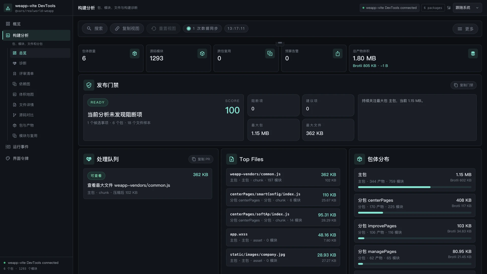Open 查看最大文件 weapp-vendors/common.js queue item
The height and width of the screenshot is (274, 487).
[148, 184]
